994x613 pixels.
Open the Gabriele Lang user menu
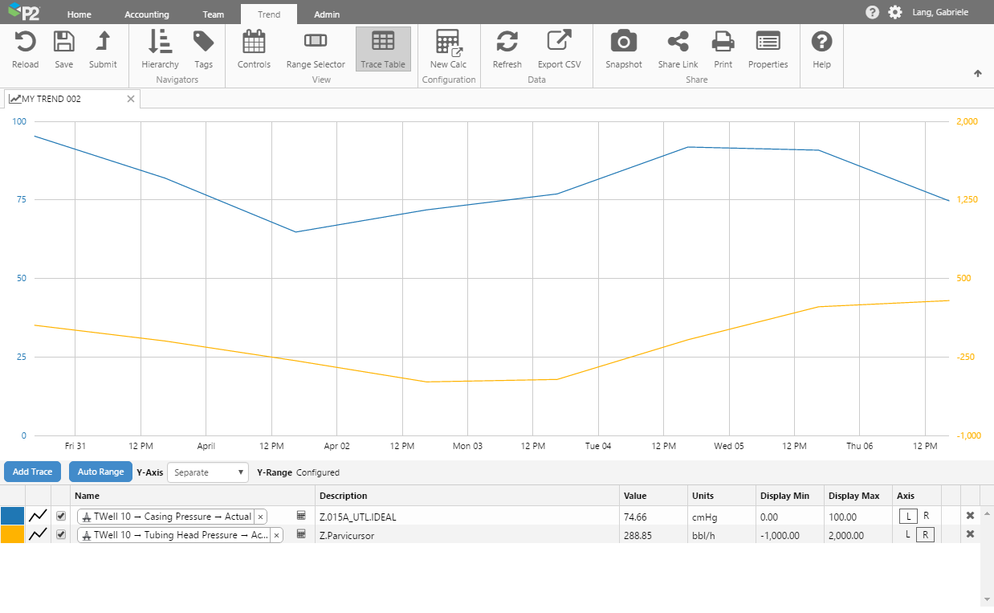940,13
